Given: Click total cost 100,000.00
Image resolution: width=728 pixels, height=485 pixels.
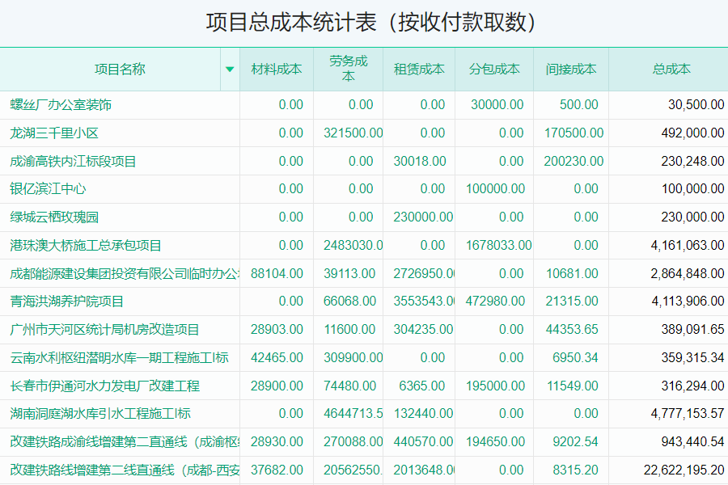Looking at the screenshot, I should point(692,189).
